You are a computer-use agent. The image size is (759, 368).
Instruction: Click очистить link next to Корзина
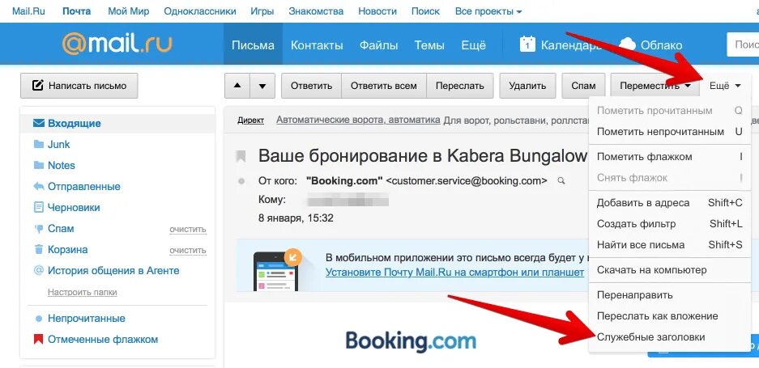(188, 251)
